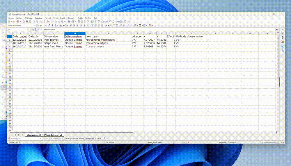Open the Function Wizard fx icon

[x=33, y=29]
